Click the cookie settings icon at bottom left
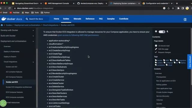 tap(3, 103)
